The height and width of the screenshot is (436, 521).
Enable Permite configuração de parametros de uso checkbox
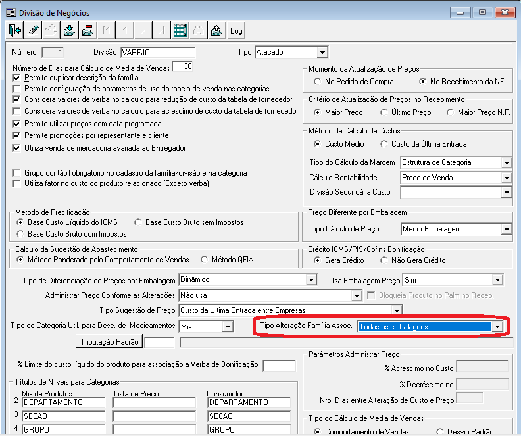tap(16, 89)
